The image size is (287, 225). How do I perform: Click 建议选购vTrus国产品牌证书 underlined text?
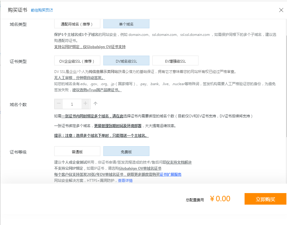click(x=97, y=90)
